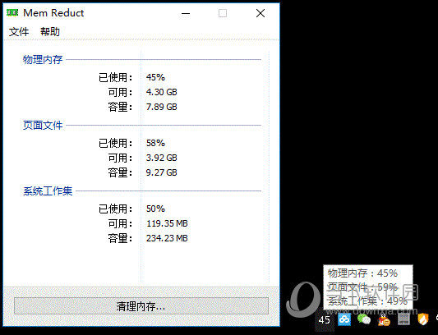Click the gray square tray icon
This screenshot has width=438, height=335.
[x=403, y=319]
